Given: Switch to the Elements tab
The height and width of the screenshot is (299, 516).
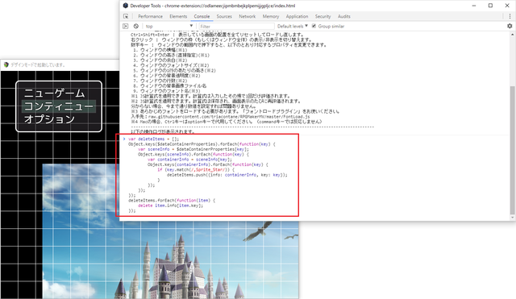Looking at the screenshot, I should tap(178, 16).
